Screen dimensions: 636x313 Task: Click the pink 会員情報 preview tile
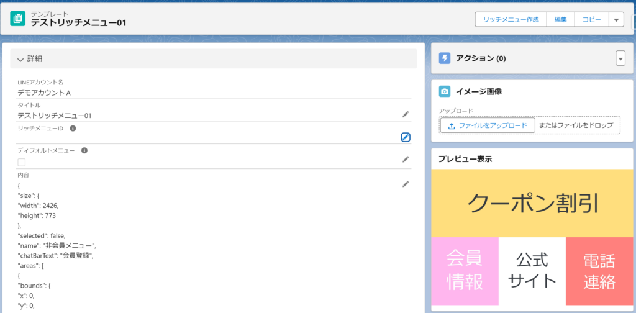point(465,271)
